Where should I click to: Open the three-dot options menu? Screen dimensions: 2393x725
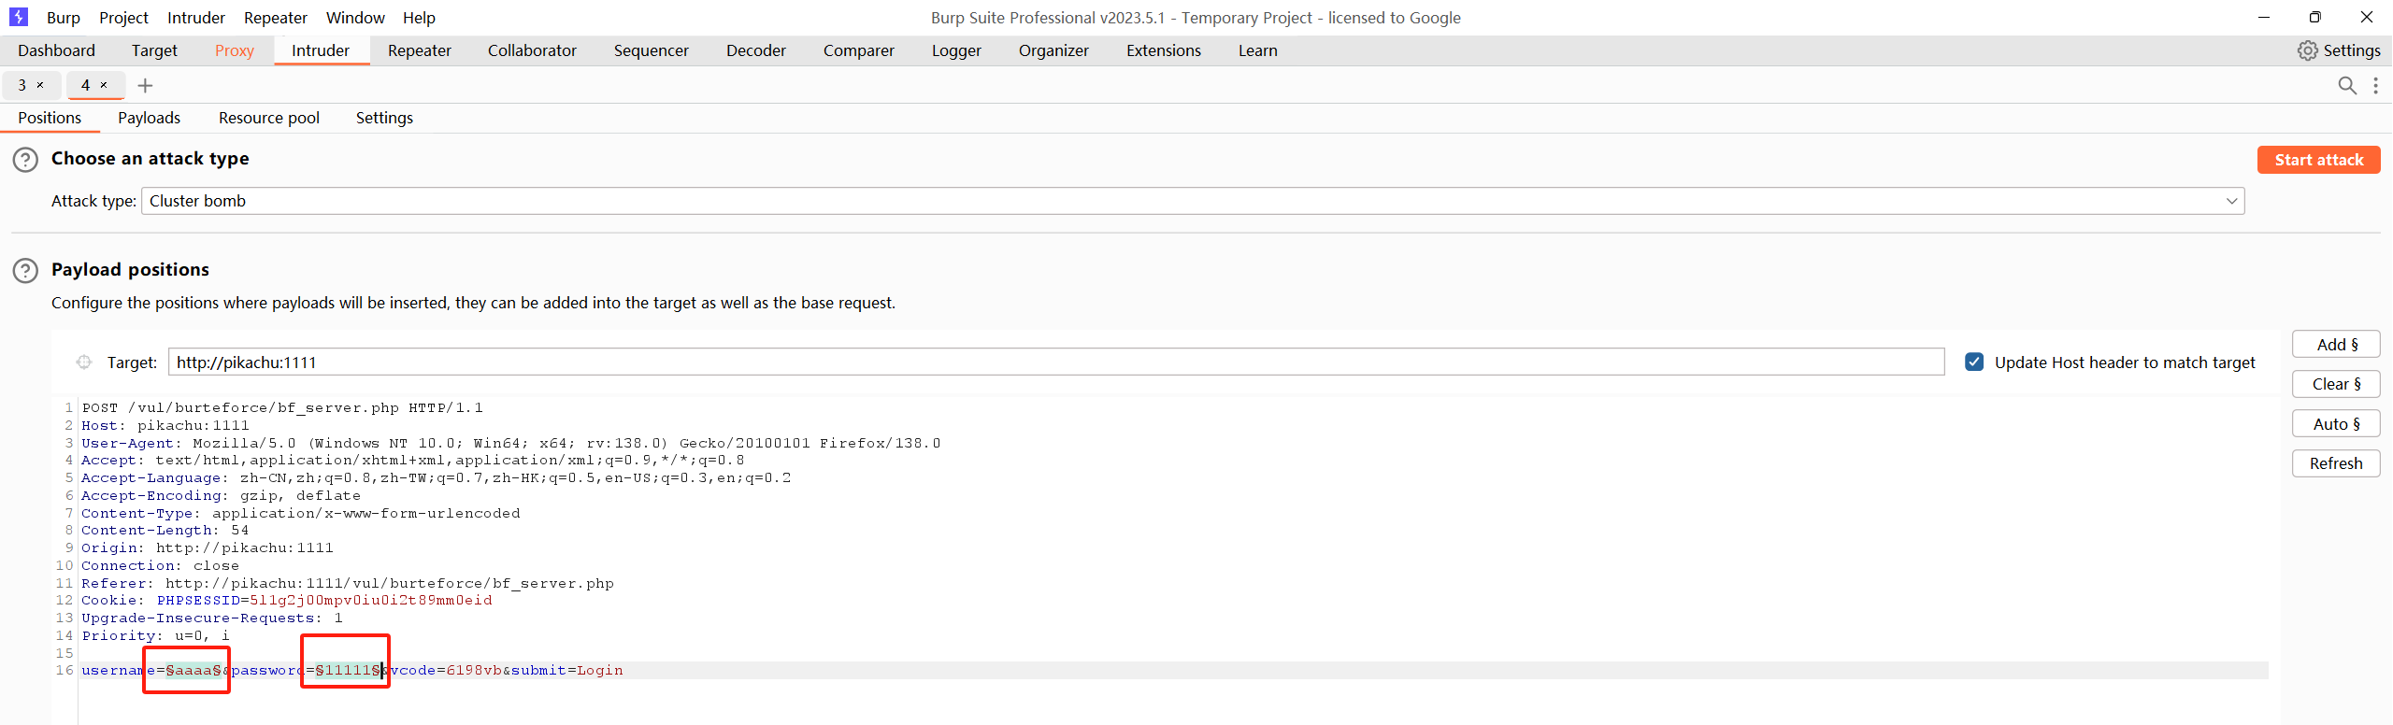point(2375,86)
